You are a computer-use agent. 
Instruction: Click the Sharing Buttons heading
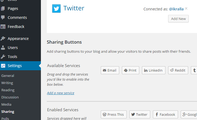64,42
